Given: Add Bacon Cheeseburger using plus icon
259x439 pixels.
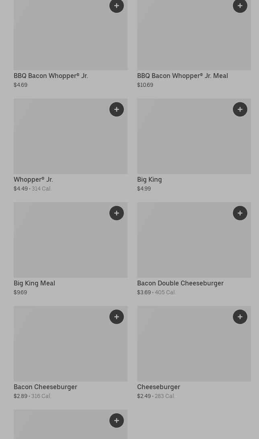Looking at the screenshot, I should click(x=117, y=317).
